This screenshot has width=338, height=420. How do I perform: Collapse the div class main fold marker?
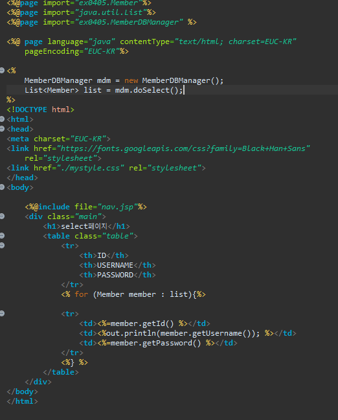pos(2,216)
